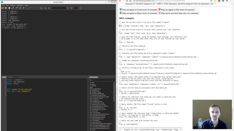Click the blue Create mode flag icon
This screenshot has width=234, height=131.
(121, 9)
